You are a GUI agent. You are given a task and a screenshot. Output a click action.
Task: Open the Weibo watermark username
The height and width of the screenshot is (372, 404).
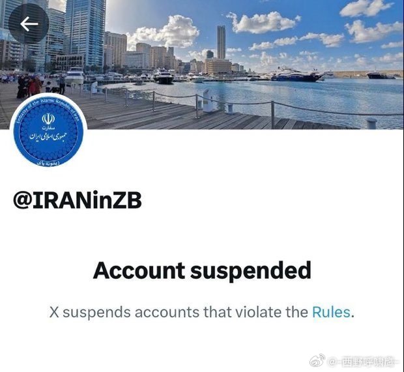pos(362,362)
